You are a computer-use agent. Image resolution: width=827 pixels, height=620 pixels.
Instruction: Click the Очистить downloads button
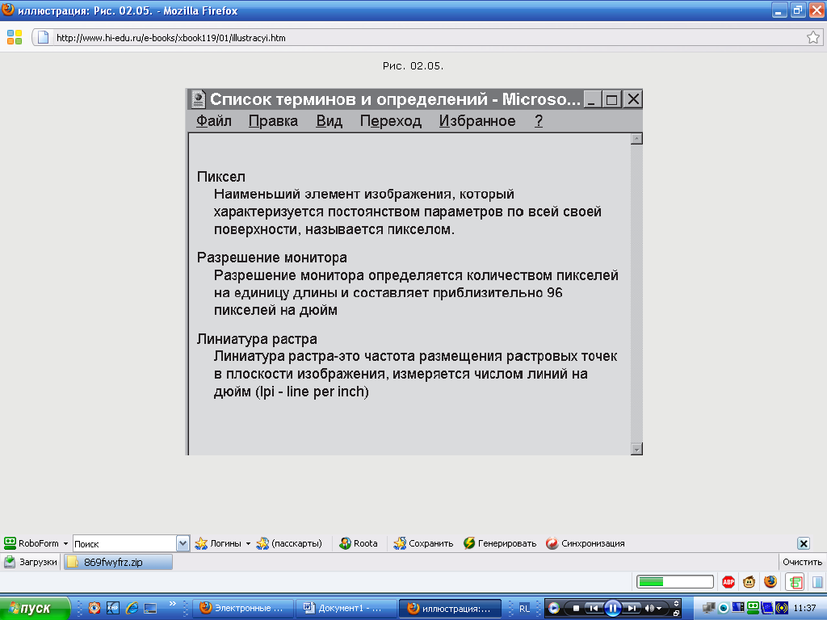[802, 562]
